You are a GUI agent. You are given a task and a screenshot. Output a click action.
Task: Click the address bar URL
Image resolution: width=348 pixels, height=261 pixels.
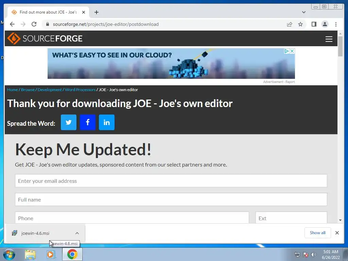pyautogui.click(x=106, y=24)
